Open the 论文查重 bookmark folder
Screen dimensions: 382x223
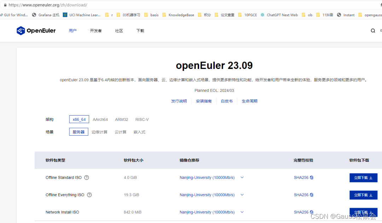point(224,15)
